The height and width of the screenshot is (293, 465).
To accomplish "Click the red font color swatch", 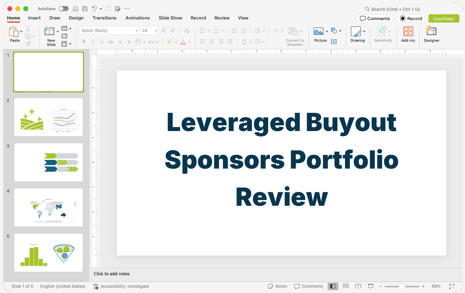I will (x=183, y=42).
